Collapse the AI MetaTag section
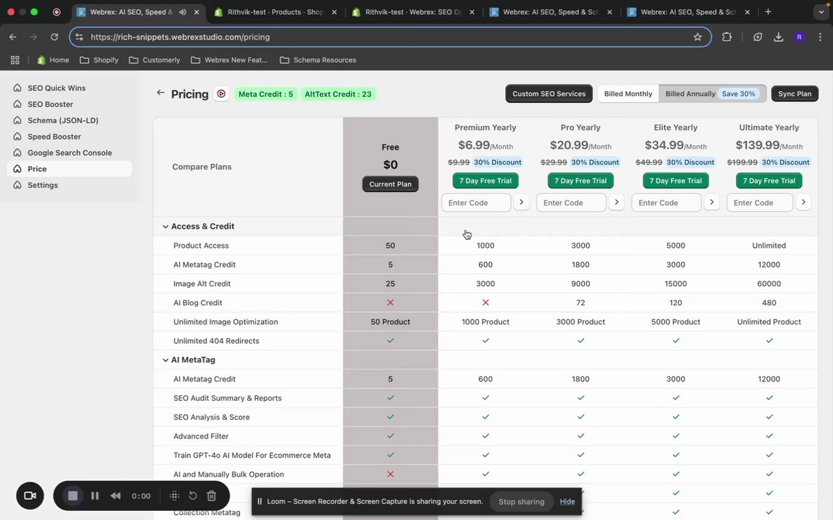 [x=165, y=359]
